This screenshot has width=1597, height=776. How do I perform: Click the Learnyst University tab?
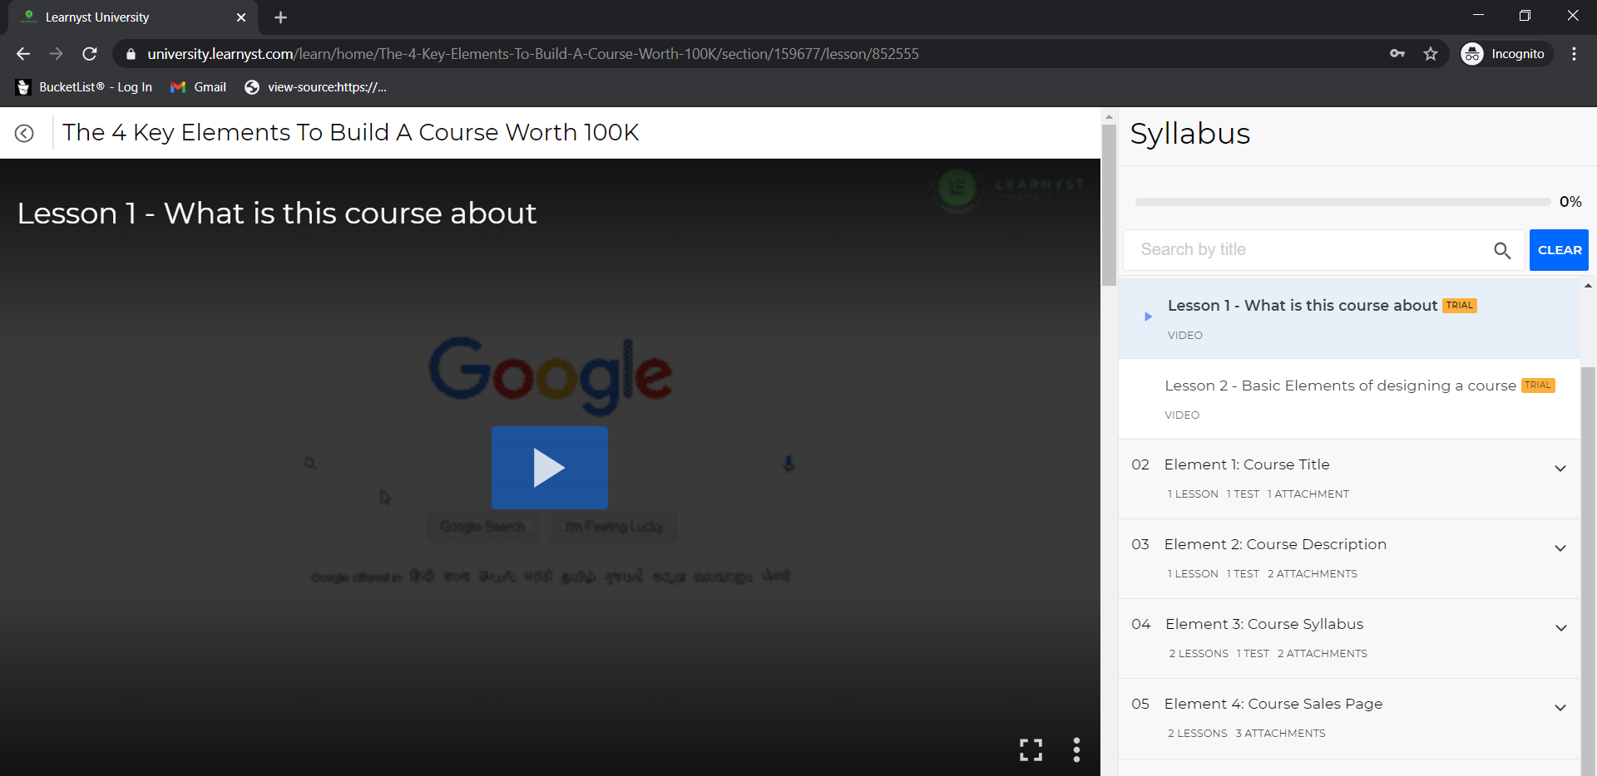[133, 17]
